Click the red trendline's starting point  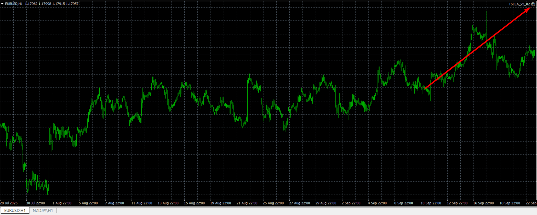[425, 89]
